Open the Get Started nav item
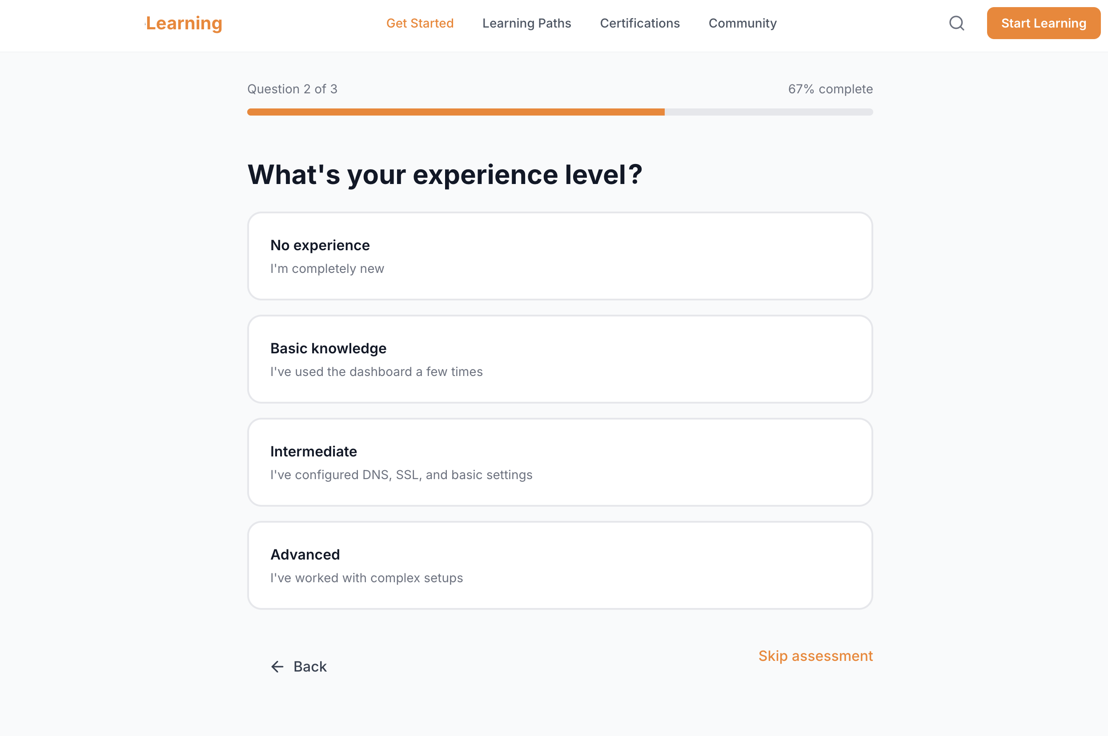This screenshot has height=736, width=1108. click(420, 23)
